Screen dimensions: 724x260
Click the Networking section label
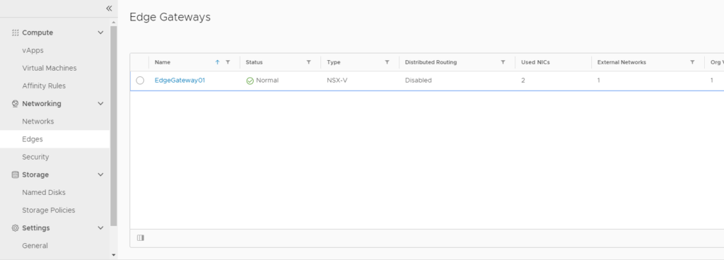tap(42, 104)
